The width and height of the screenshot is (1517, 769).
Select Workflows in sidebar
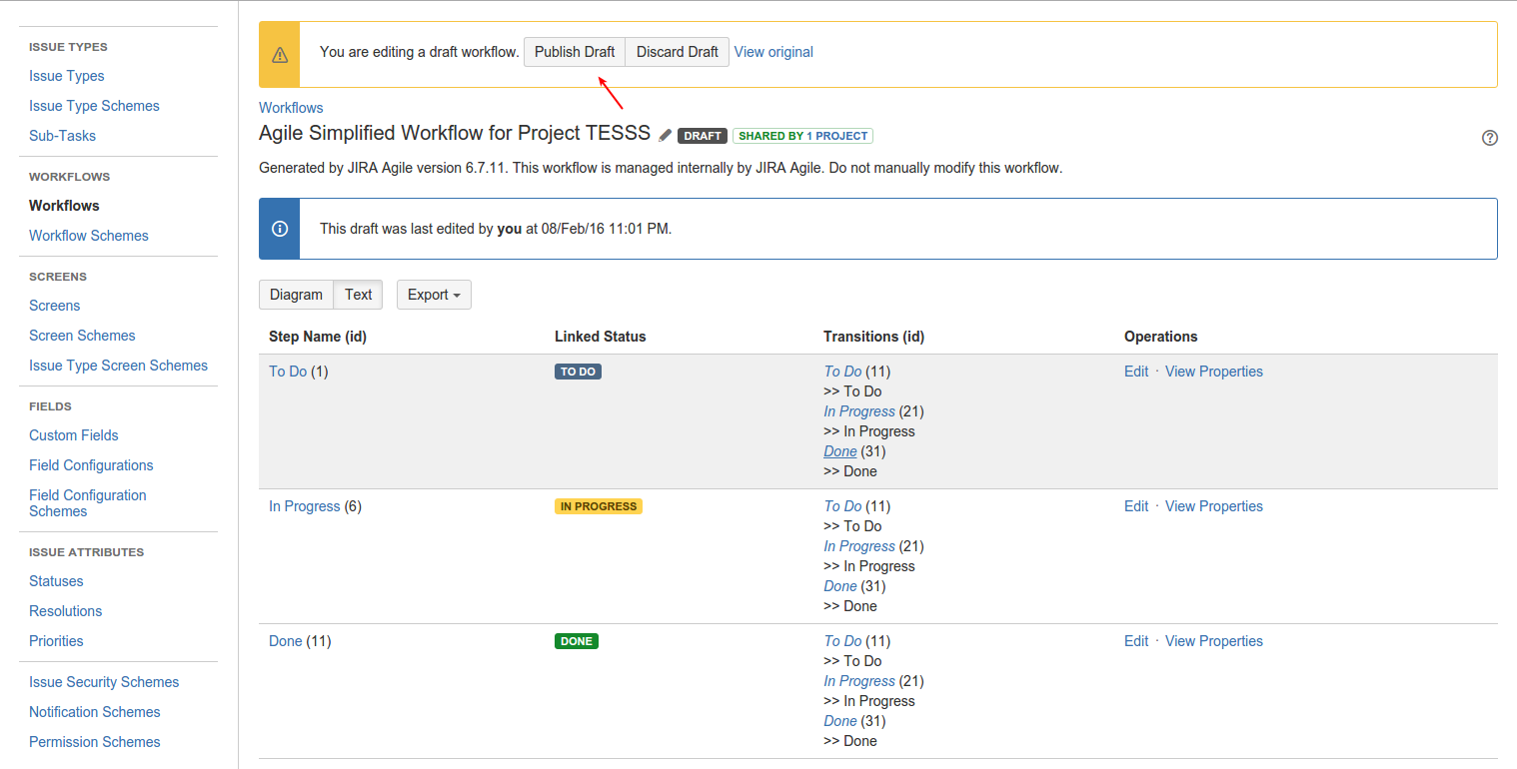pyautogui.click(x=64, y=206)
